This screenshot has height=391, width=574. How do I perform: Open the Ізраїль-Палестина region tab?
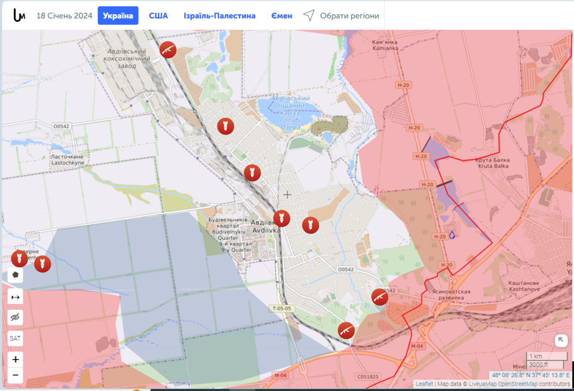pos(219,15)
